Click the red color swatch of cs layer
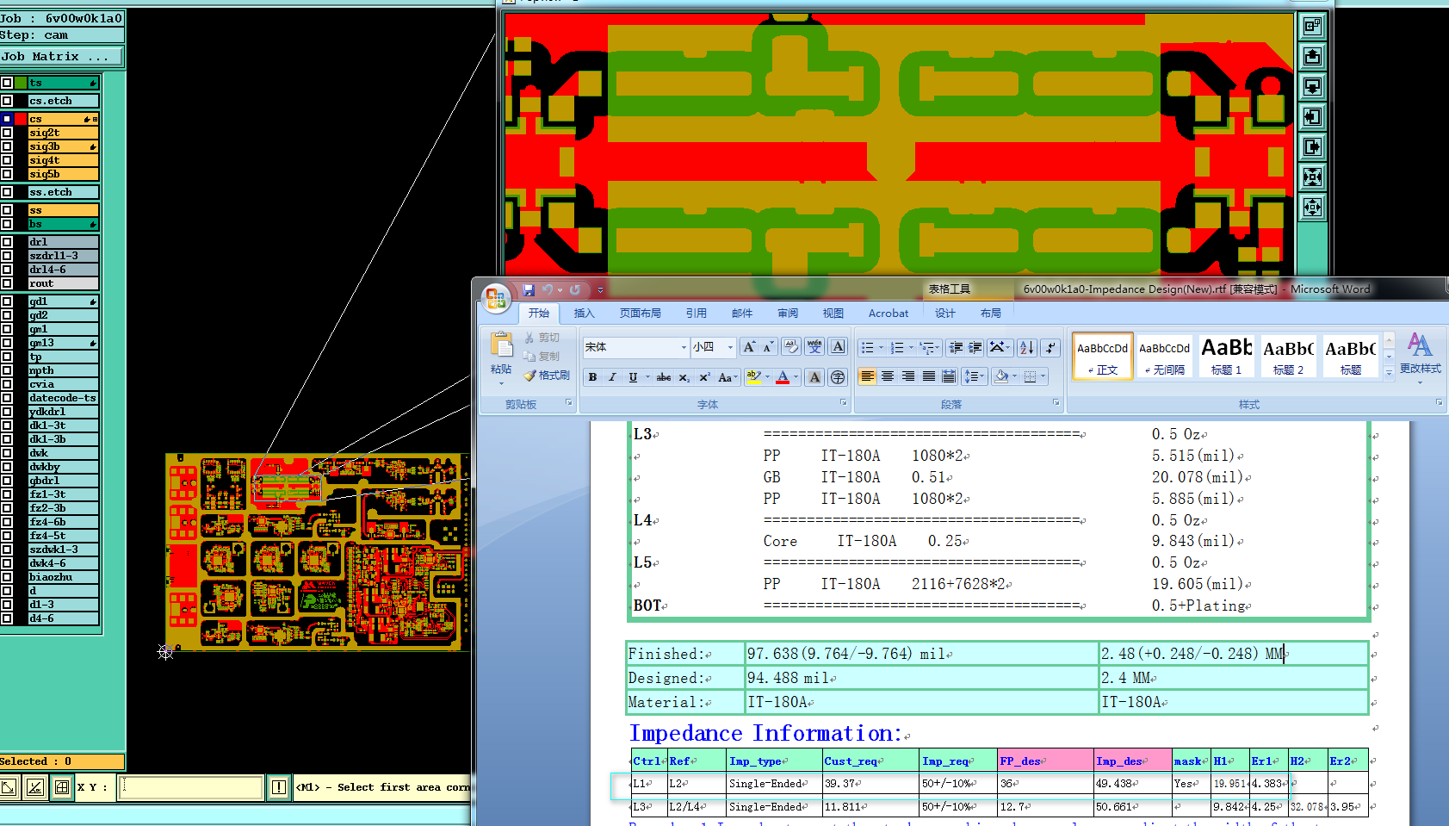 [x=21, y=119]
